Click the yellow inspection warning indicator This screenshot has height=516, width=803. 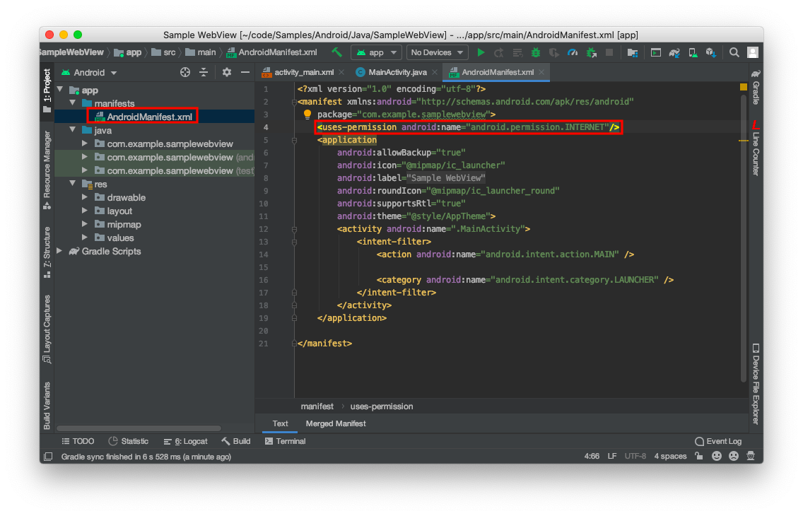tap(744, 87)
